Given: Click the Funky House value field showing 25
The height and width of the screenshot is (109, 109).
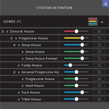Looking at the screenshot, I should click(x=99, y=65).
